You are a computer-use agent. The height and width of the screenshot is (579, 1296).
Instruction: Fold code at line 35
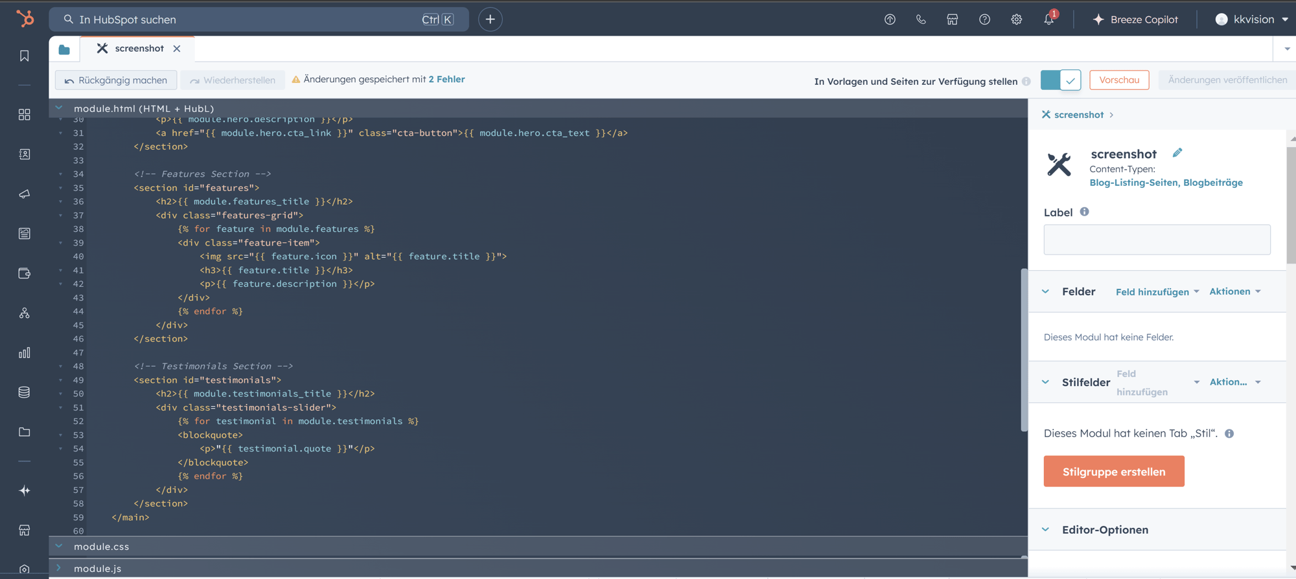[x=61, y=188]
